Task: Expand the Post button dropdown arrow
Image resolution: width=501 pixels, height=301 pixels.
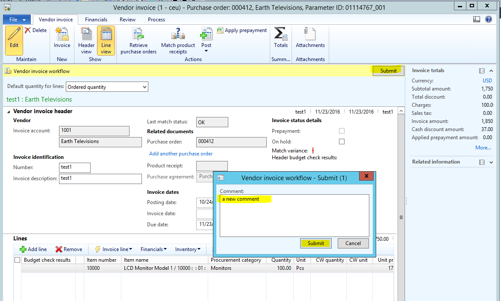Action: click(206, 51)
